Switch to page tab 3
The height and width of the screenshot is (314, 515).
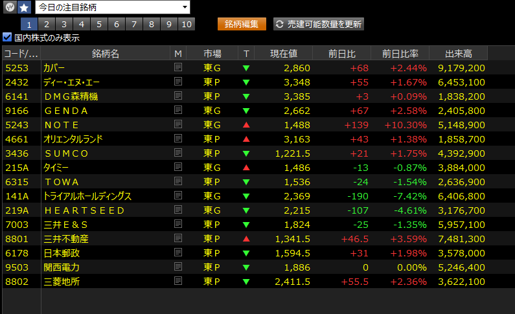coord(64,25)
